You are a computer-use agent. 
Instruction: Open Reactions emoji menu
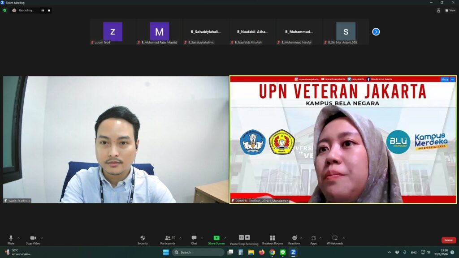click(294, 240)
